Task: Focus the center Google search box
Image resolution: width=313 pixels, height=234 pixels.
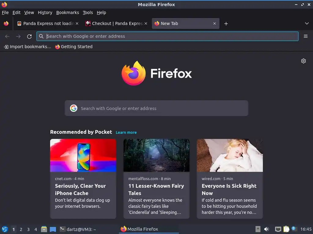Action: [156, 108]
